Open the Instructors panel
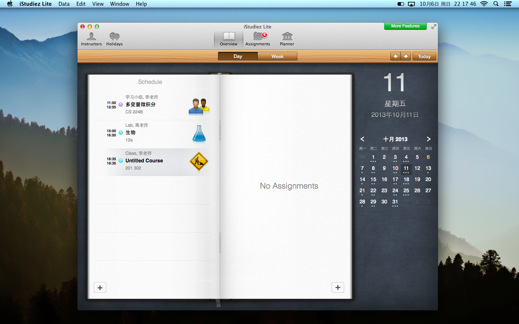Image resolution: width=519 pixels, height=324 pixels. pyautogui.click(x=91, y=39)
